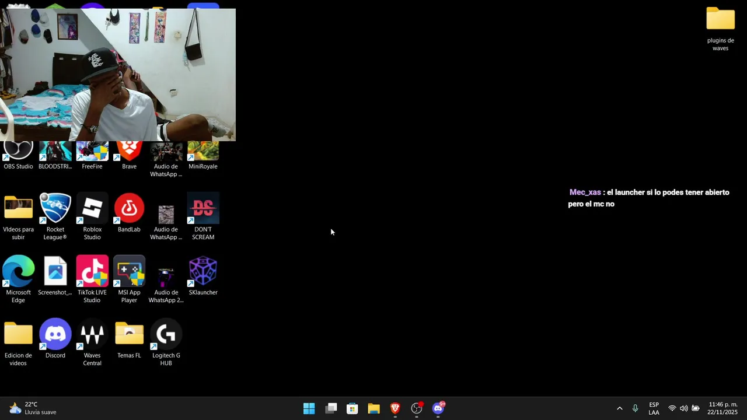
Task: Open the Windows Start menu
Action: click(309, 408)
